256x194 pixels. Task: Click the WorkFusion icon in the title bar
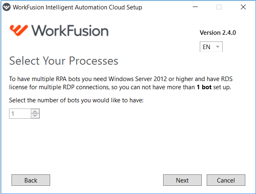pos(7,7)
